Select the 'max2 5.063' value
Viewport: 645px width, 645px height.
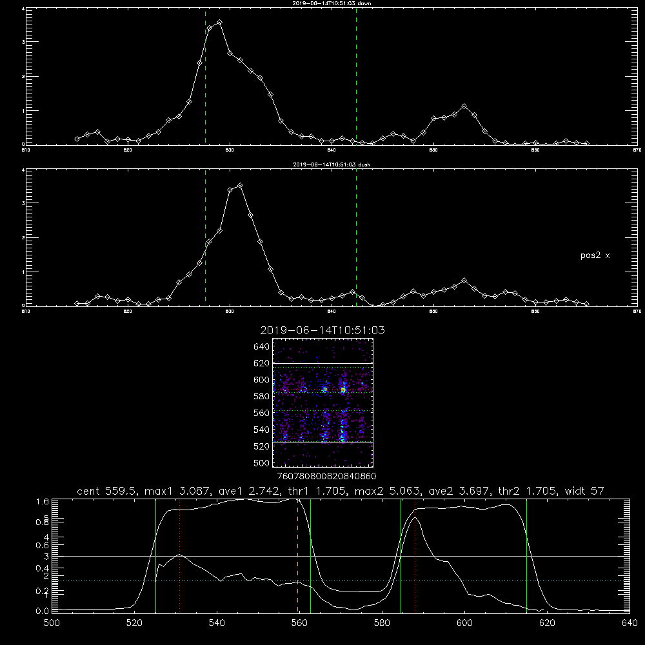pos(389,491)
